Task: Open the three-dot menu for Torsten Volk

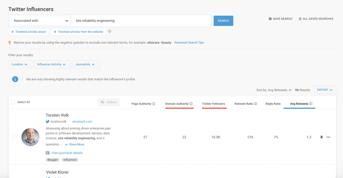Action: coord(328,137)
